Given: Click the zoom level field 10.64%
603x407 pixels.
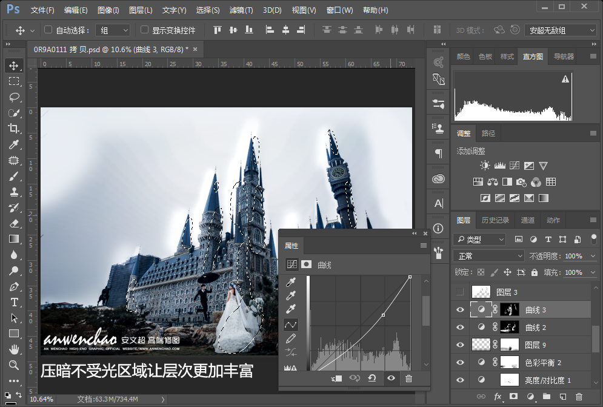Looking at the screenshot, I should point(42,399).
